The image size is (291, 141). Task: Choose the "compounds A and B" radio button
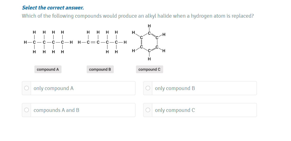pyautogui.click(x=27, y=110)
